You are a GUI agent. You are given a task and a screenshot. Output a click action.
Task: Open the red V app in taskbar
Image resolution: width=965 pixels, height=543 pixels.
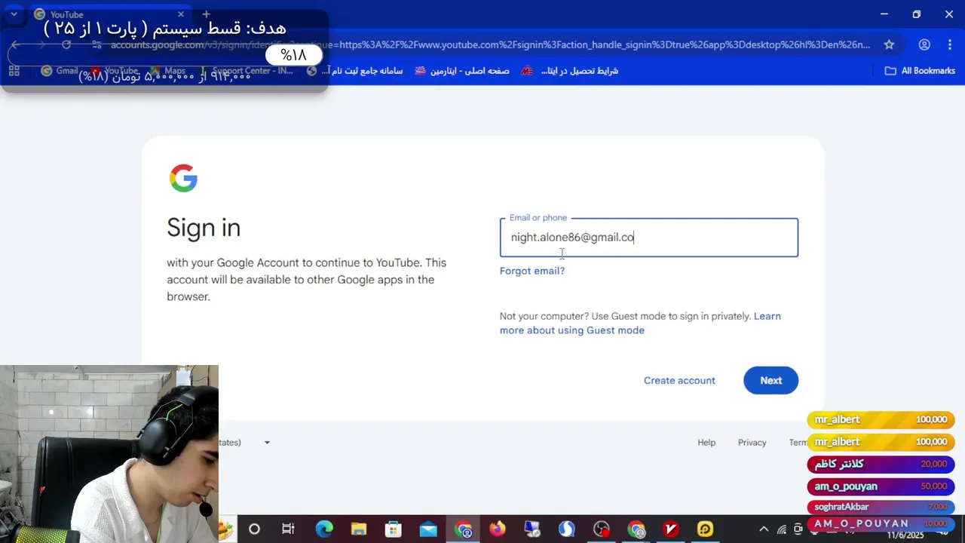click(671, 529)
